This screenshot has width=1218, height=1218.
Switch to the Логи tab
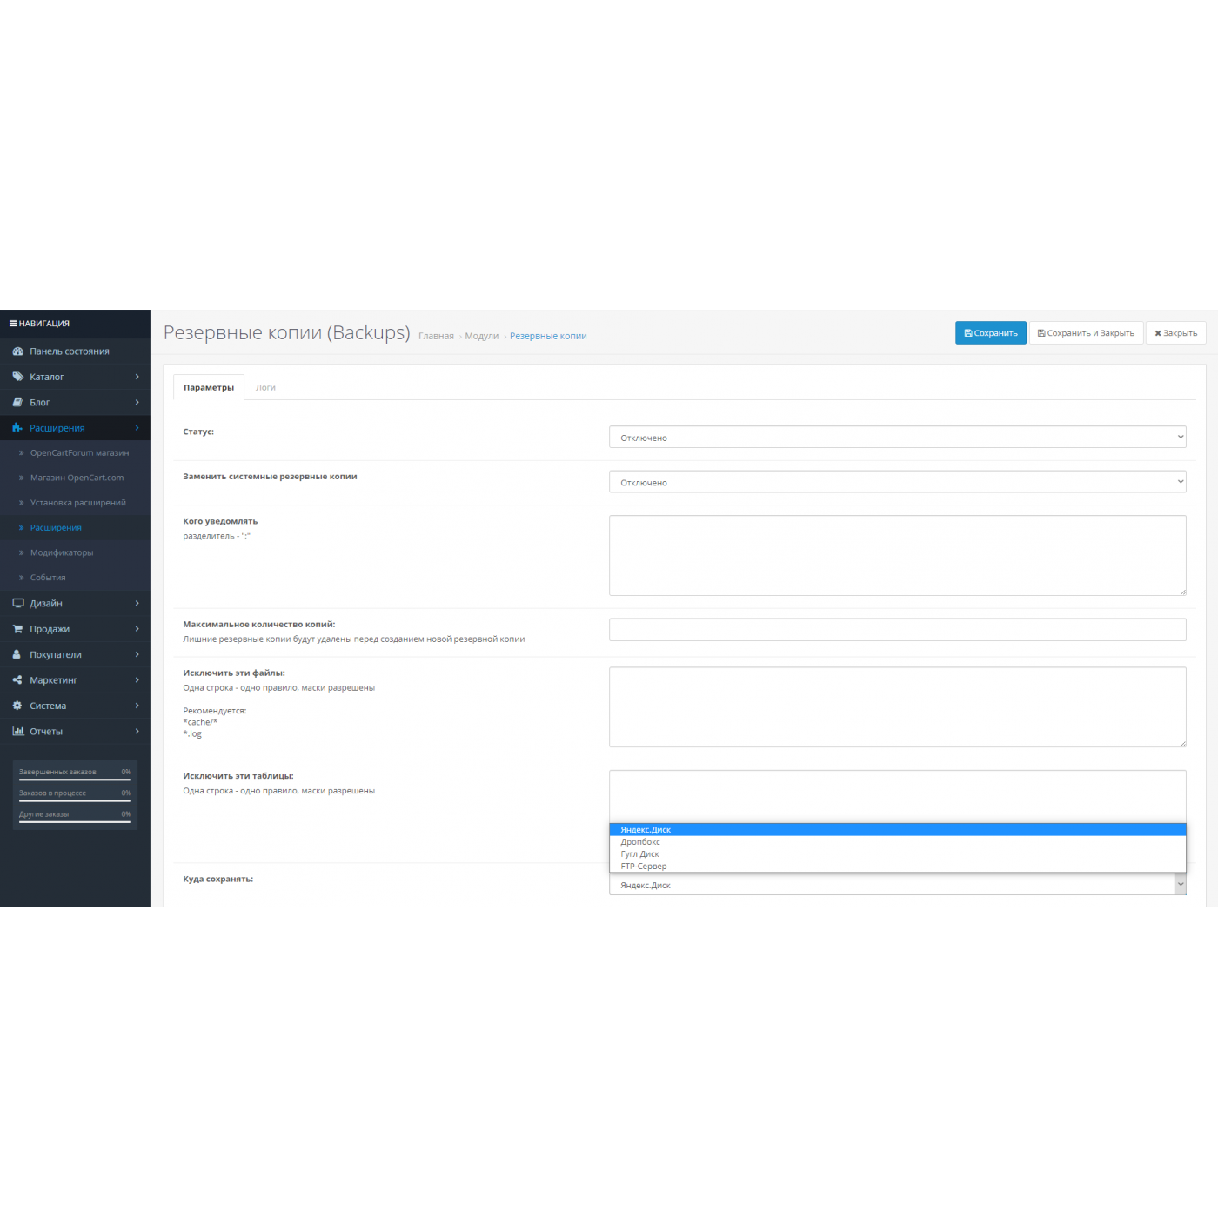[x=265, y=388]
